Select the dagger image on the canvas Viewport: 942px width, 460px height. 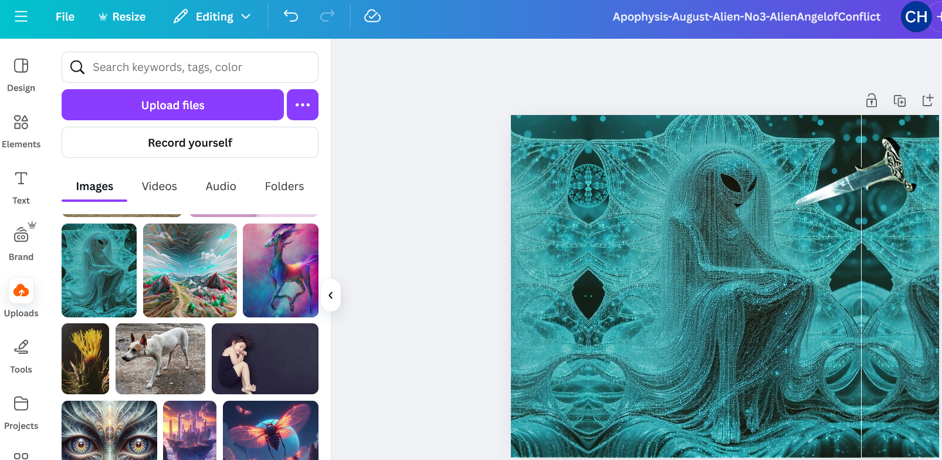pos(855,171)
